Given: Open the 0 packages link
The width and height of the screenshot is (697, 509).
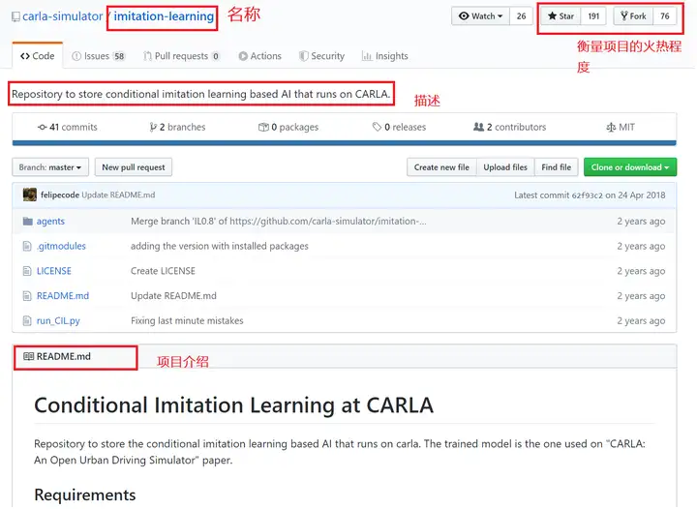Looking at the screenshot, I should coord(288,127).
